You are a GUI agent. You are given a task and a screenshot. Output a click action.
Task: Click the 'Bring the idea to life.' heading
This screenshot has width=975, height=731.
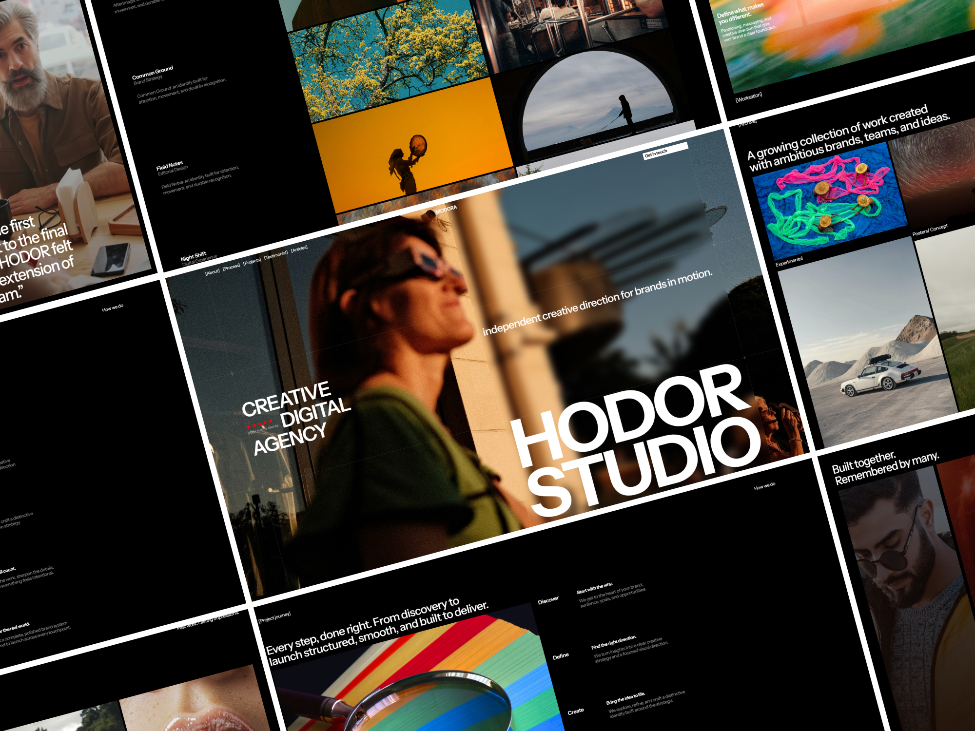click(625, 698)
